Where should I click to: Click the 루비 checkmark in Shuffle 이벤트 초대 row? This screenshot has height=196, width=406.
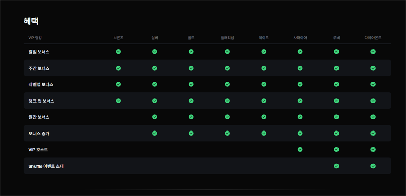tap(336, 166)
